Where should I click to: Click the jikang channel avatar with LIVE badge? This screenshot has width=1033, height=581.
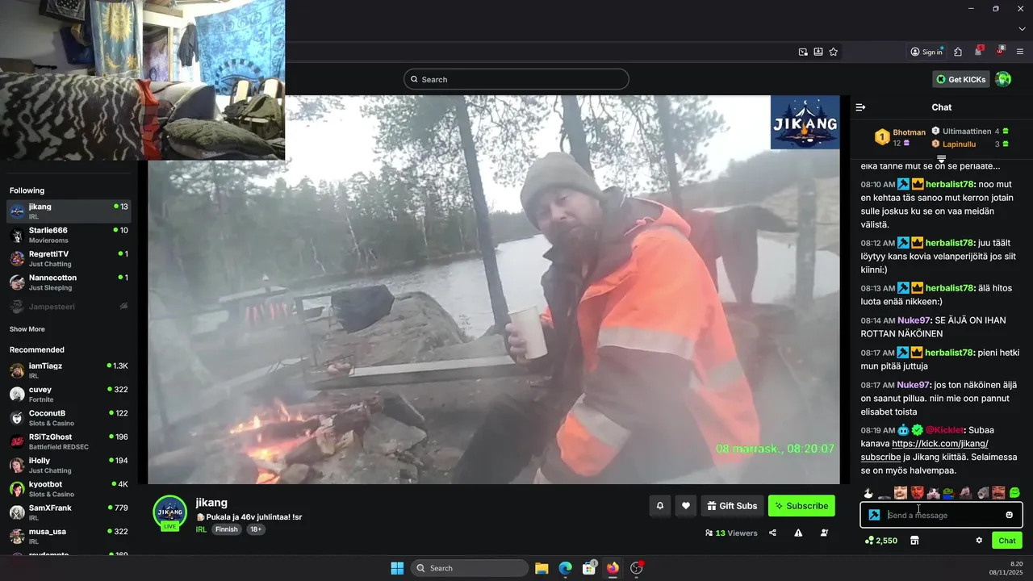tap(169, 512)
